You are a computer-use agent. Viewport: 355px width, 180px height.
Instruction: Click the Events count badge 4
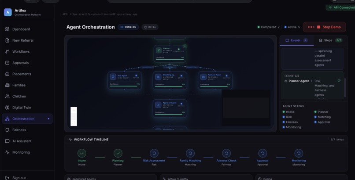[305, 40]
